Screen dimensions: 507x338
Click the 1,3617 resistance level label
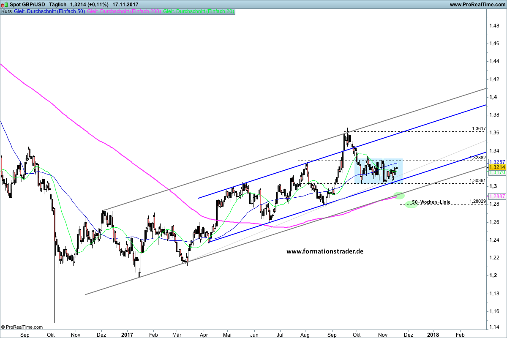coord(479,128)
